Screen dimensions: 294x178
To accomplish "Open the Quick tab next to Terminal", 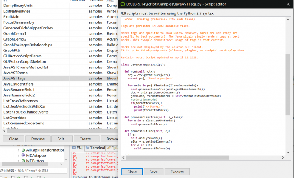I will click(112, 148).
